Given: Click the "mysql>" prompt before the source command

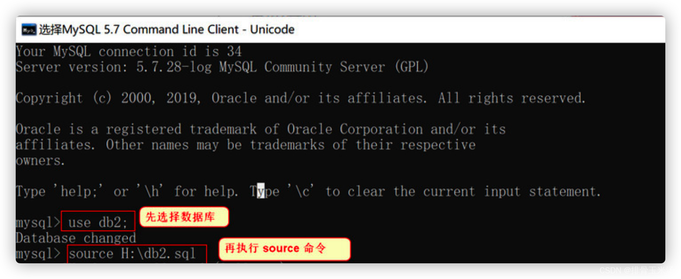Looking at the screenshot, I should pos(38,254).
